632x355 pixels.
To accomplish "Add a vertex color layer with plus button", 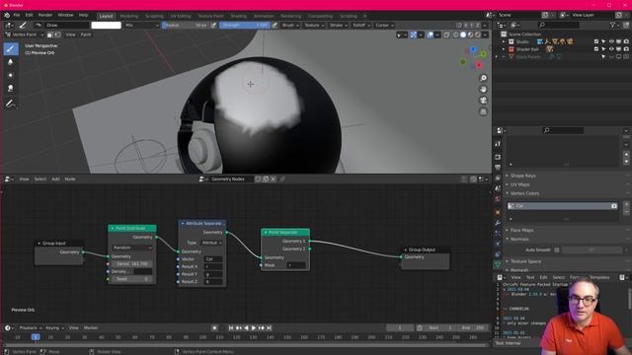I will (x=626, y=204).
